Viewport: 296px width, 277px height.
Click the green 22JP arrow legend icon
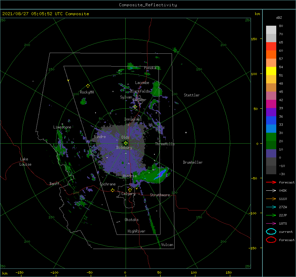click(x=271, y=215)
